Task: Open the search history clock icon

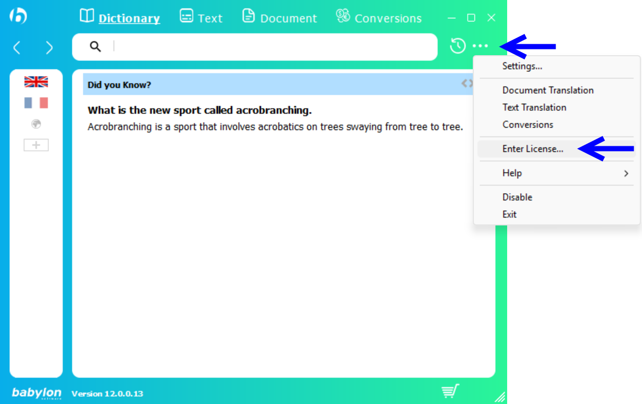Action: (458, 46)
